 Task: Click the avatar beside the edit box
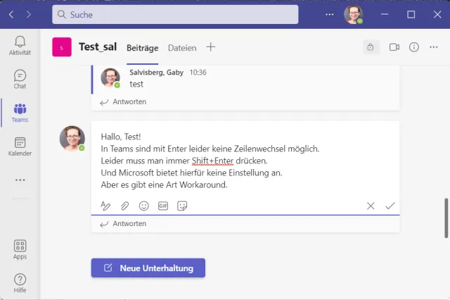[x=72, y=138]
